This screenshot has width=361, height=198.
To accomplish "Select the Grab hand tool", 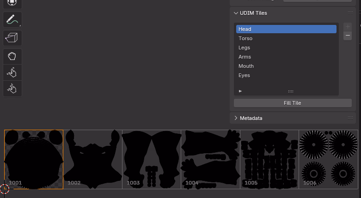I will coord(12,56).
